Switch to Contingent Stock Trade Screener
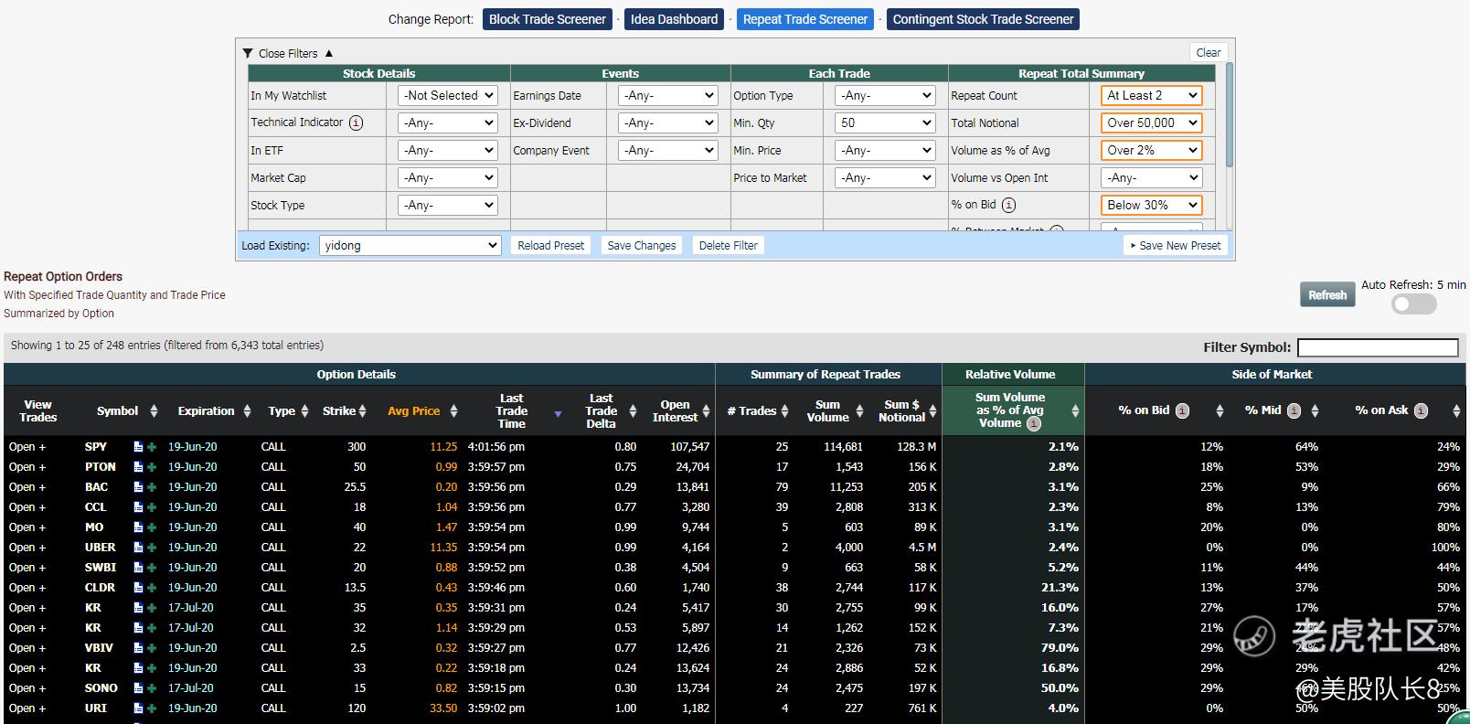This screenshot has width=1470, height=724. tap(983, 19)
